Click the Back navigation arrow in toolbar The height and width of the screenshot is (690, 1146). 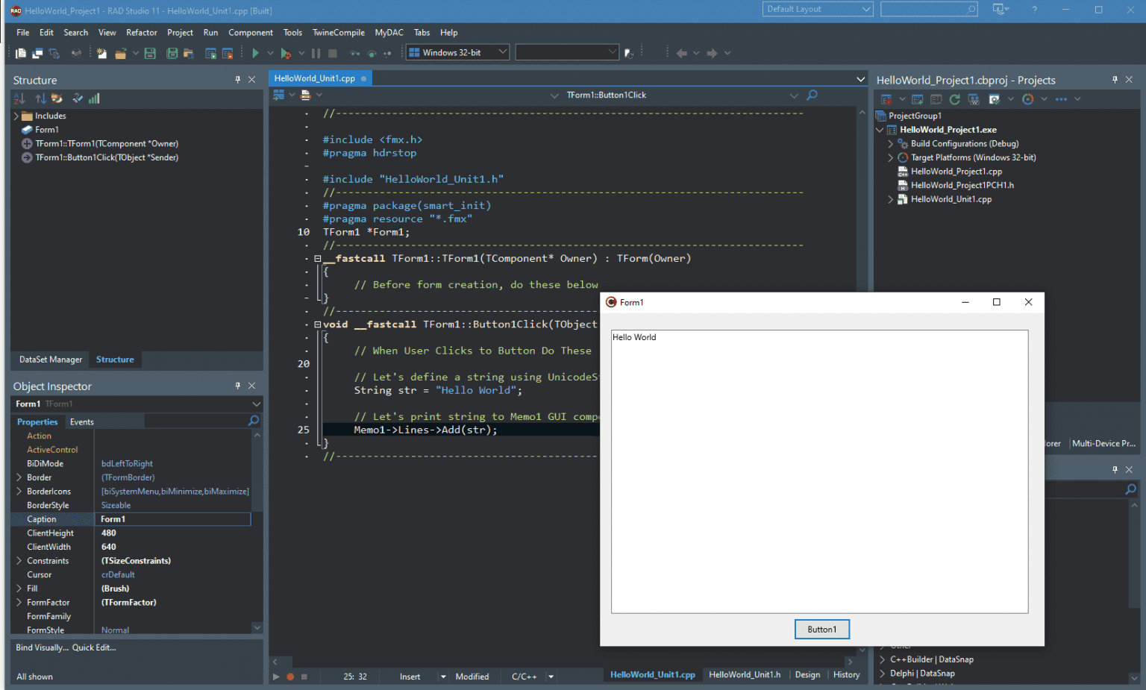[x=681, y=53]
